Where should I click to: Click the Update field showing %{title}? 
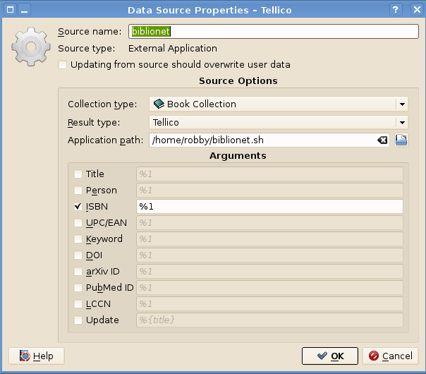pyautogui.click(x=269, y=320)
